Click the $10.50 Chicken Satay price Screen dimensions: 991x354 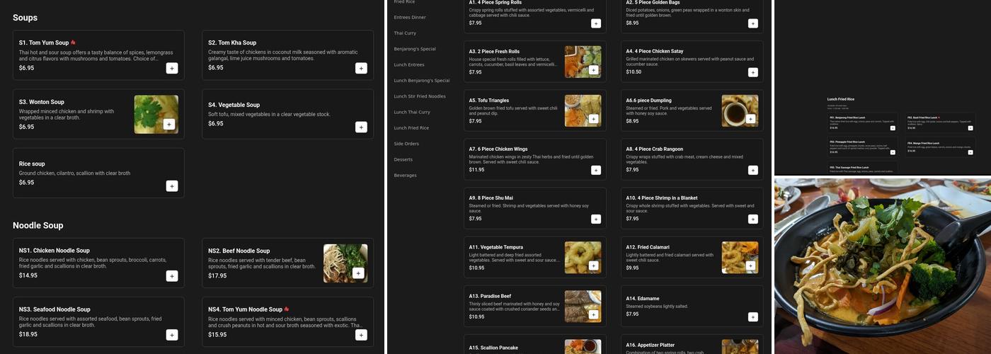point(634,72)
